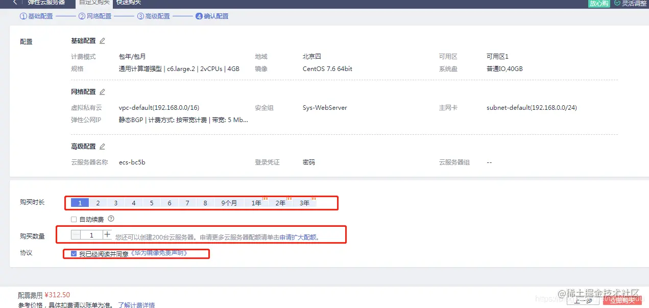Screen dimensions: 649x308
Task: Open the help icon beside 自动续费
Action: (x=111, y=219)
